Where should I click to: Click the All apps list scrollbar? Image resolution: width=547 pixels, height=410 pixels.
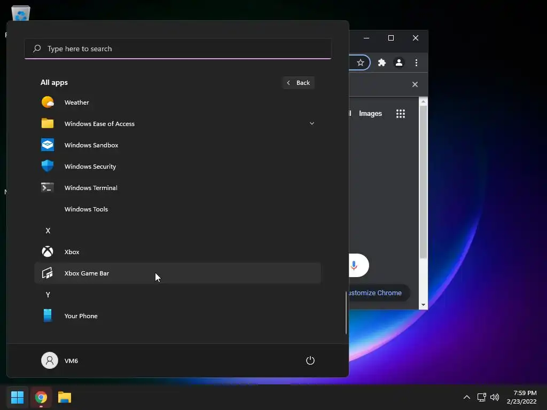pos(346,312)
